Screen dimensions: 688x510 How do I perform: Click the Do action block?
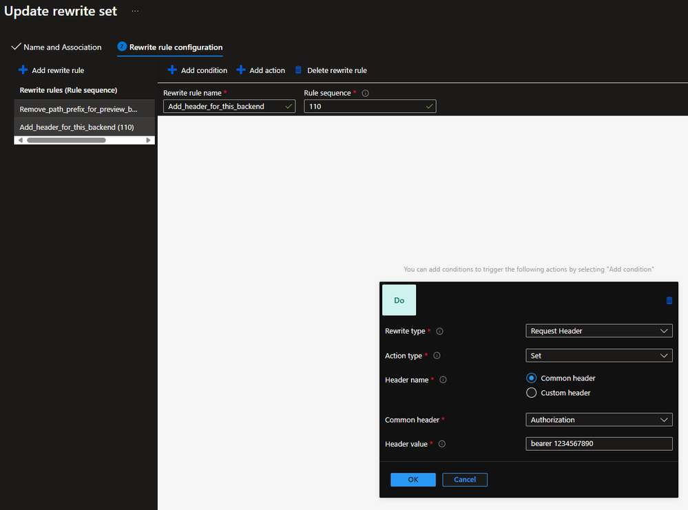coord(399,300)
